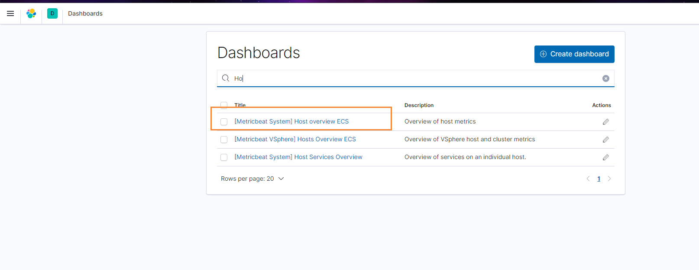The width and height of the screenshot is (699, 270).
Task: Open the hamburger navigation menu
Action: pyautogui.click(x=10, y=13)
